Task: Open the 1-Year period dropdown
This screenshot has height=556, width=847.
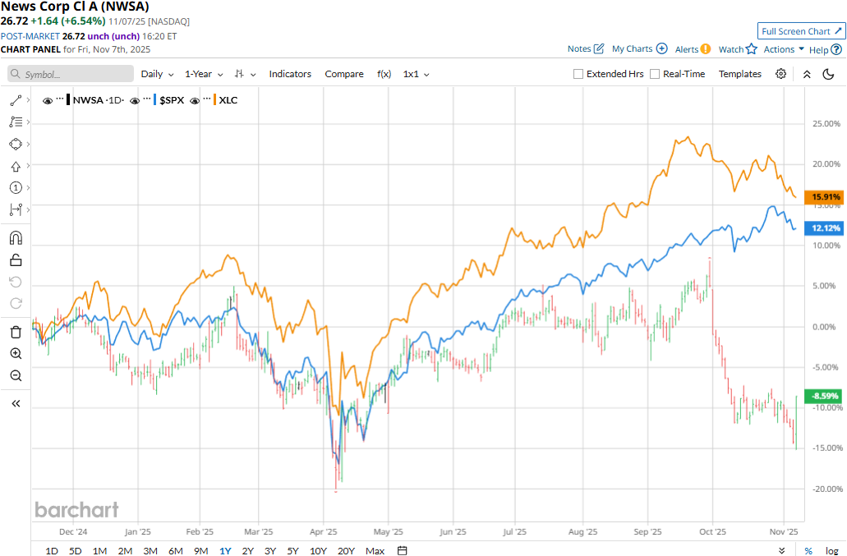Action: click(x=204, y=74)
